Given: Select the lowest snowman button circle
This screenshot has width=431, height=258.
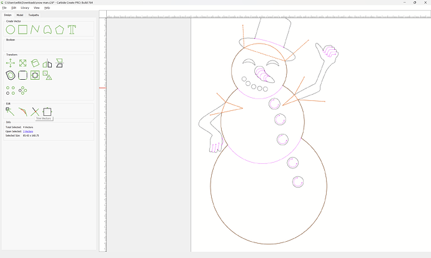Looking at the screenshot, I should [298, 182].
